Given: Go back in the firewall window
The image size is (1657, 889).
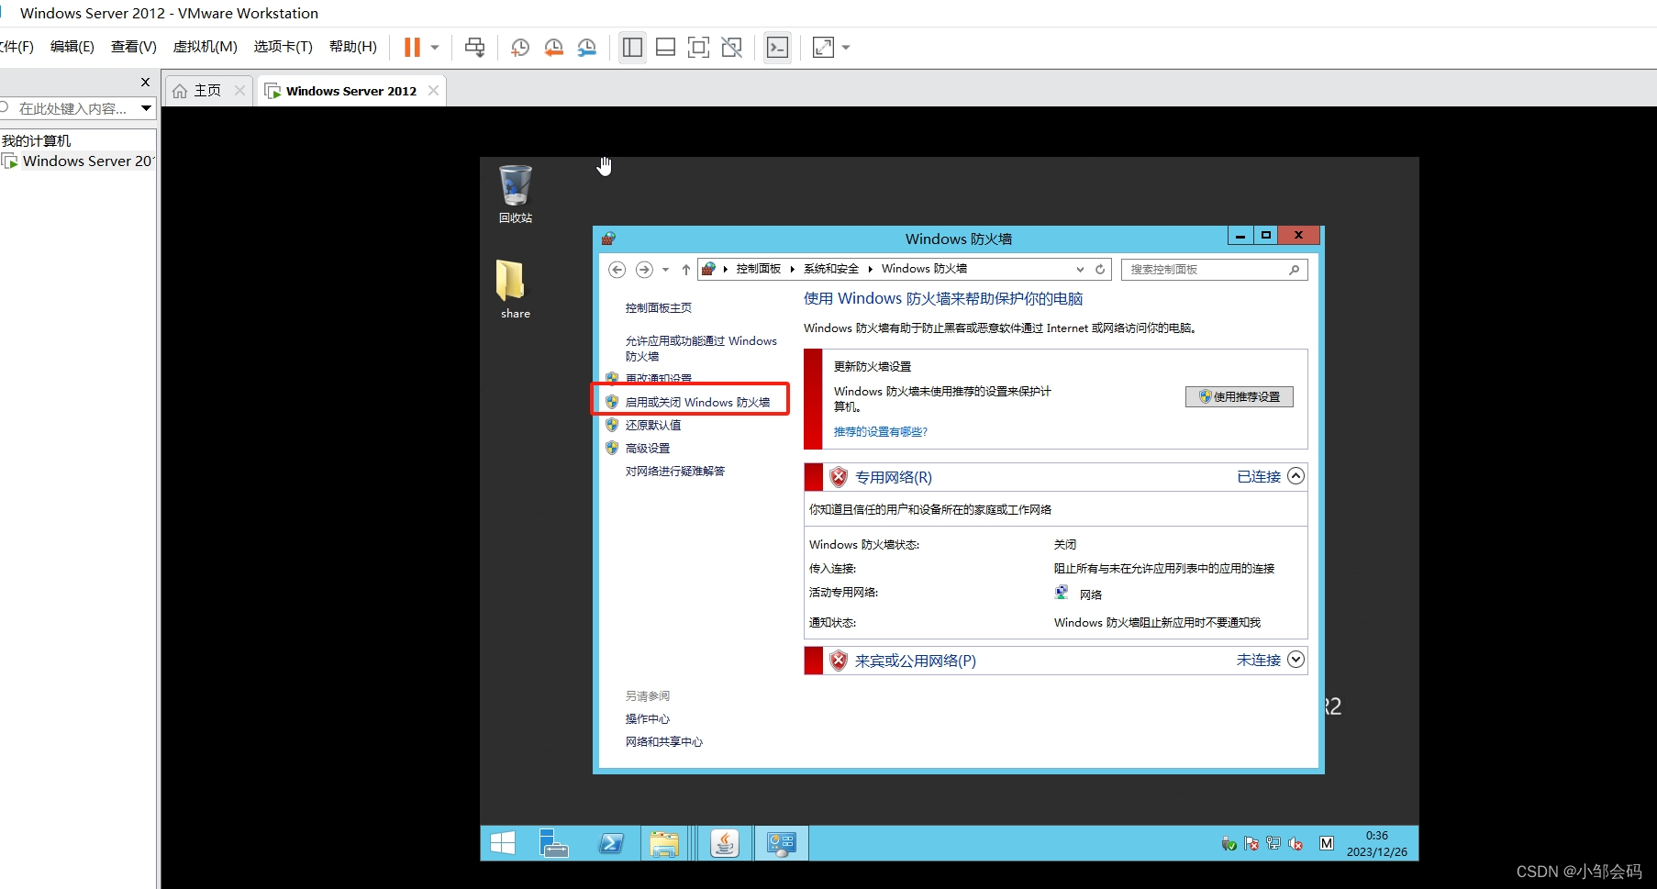Looking at the screenshot, I should click(617, 269).
